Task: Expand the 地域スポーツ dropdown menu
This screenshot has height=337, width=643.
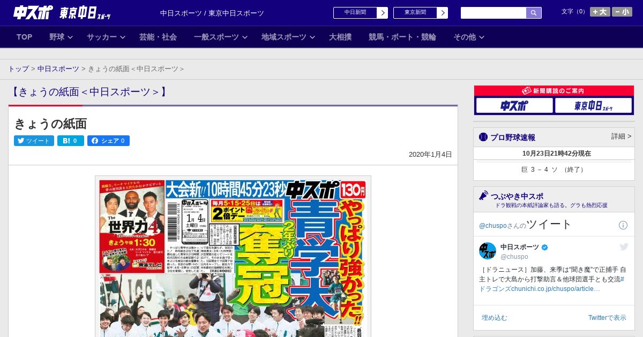Action: click(288, 37)
